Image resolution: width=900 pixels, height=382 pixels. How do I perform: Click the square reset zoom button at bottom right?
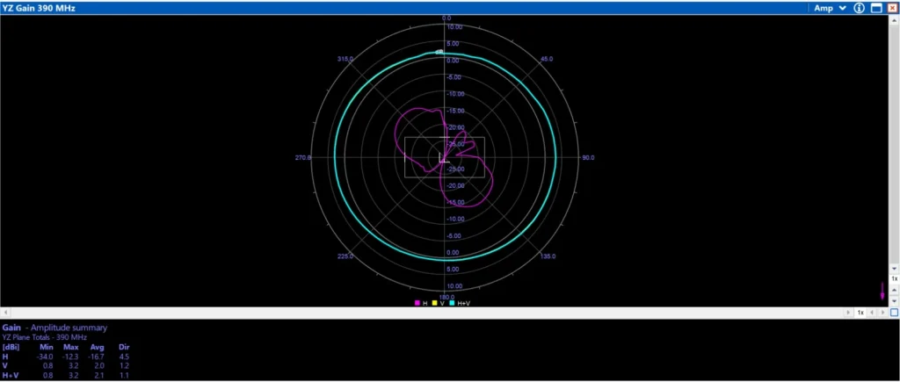[894, 313]
